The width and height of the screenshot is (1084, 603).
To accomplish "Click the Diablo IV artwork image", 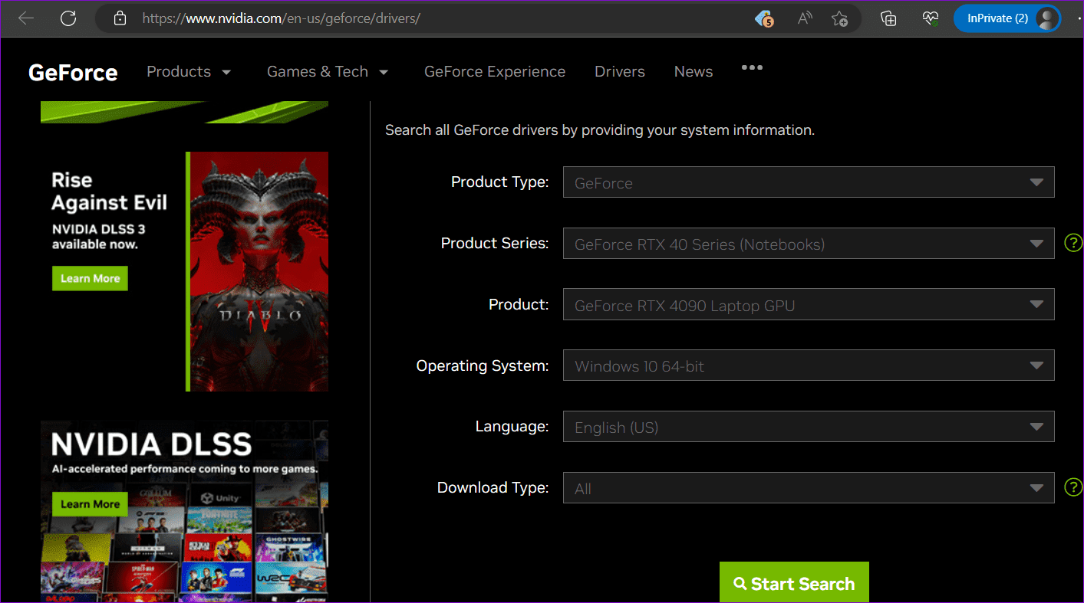I will click(x=259, y=271).
